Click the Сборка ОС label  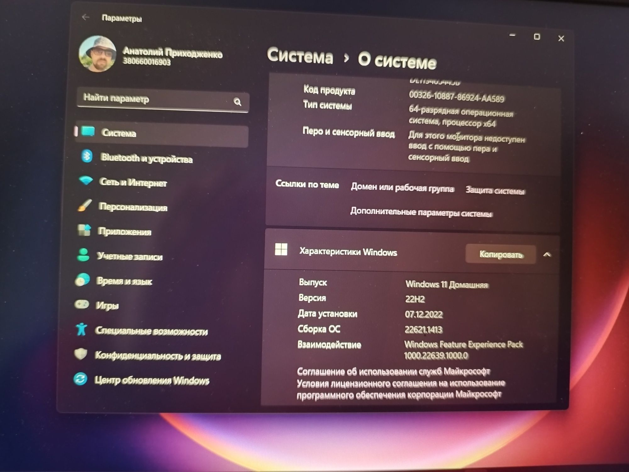point(319,329)
